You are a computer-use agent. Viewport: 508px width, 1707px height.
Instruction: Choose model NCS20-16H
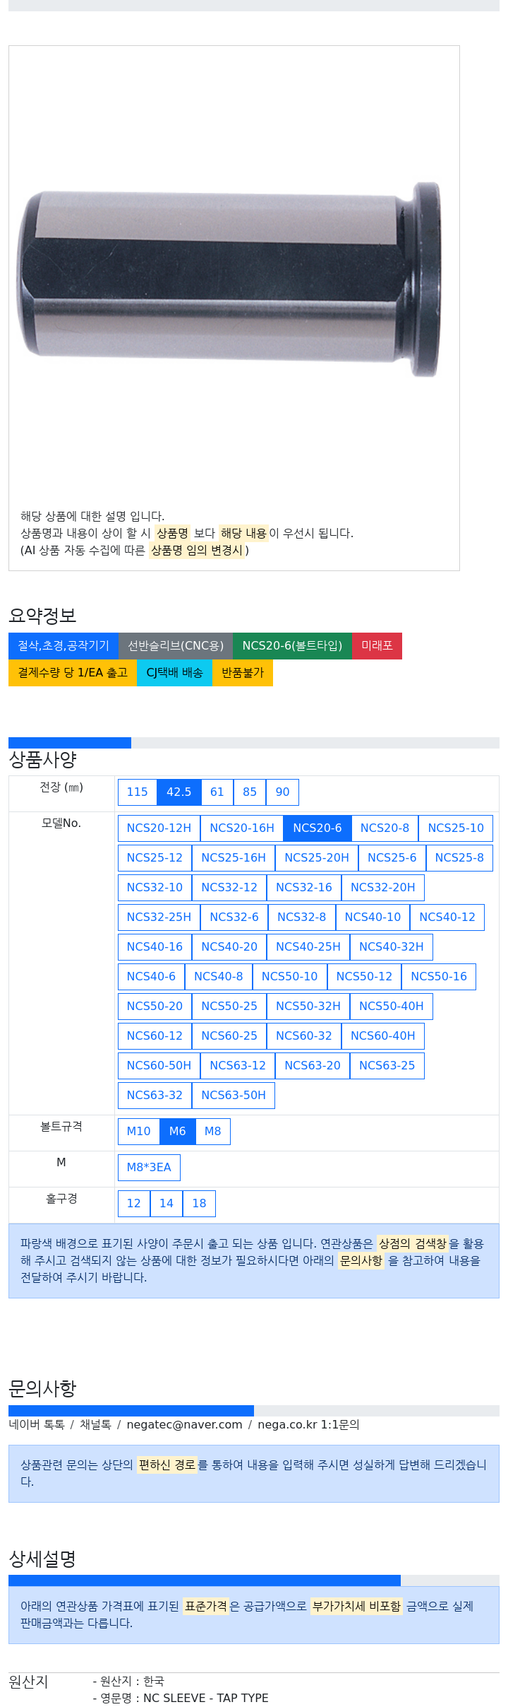[x=242, y=828]
